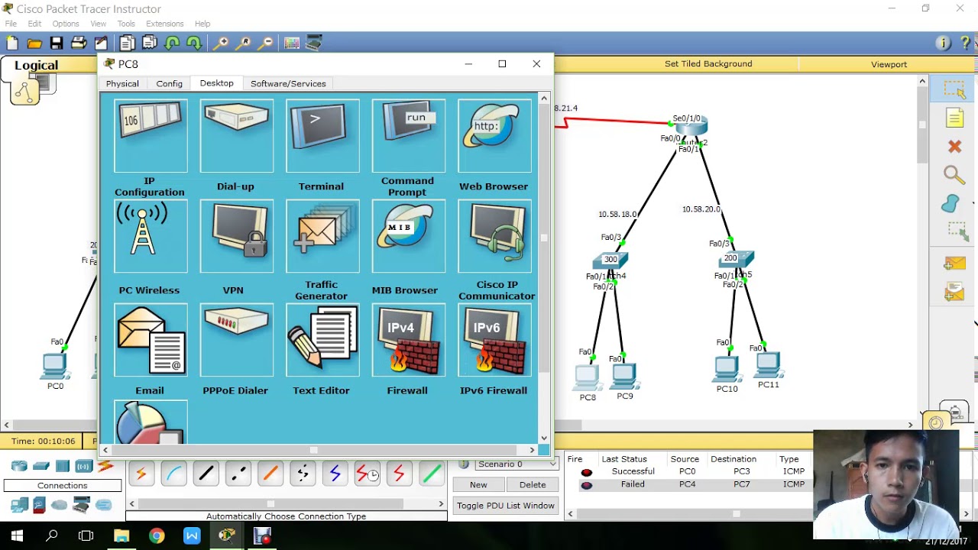This screenshot has height=550, width=978.
Task: Open the IPv4 Firewall
Action: tap(408, 340)
